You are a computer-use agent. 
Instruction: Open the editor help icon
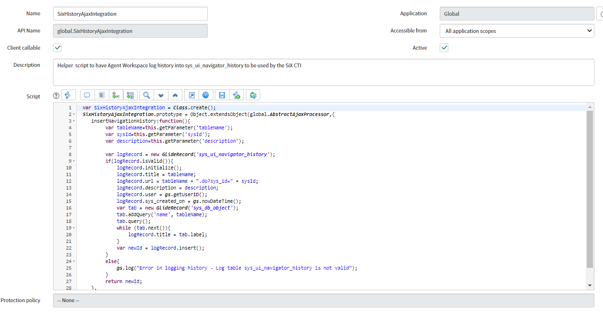tap(206, 95)
